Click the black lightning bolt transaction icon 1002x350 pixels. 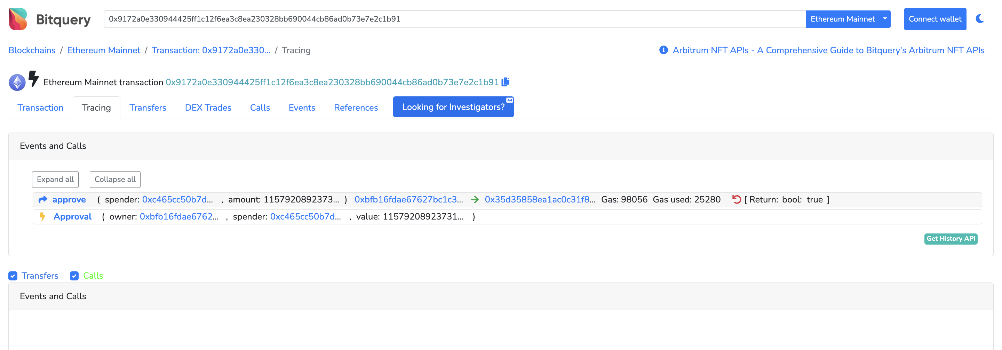[x=34, y=79]
